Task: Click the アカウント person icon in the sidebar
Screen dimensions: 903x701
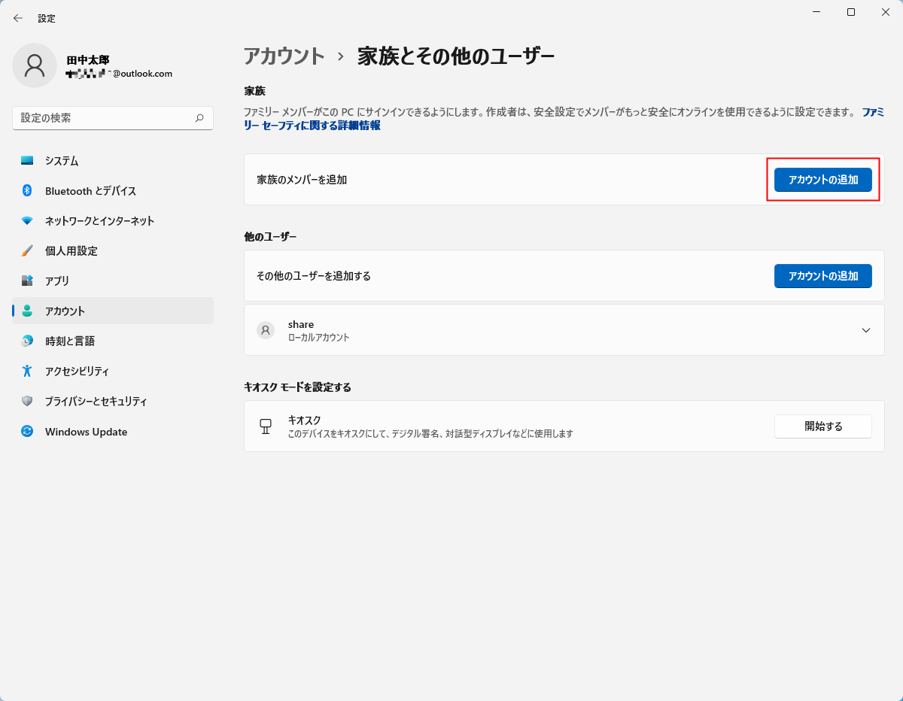Action: pos(27,311)
